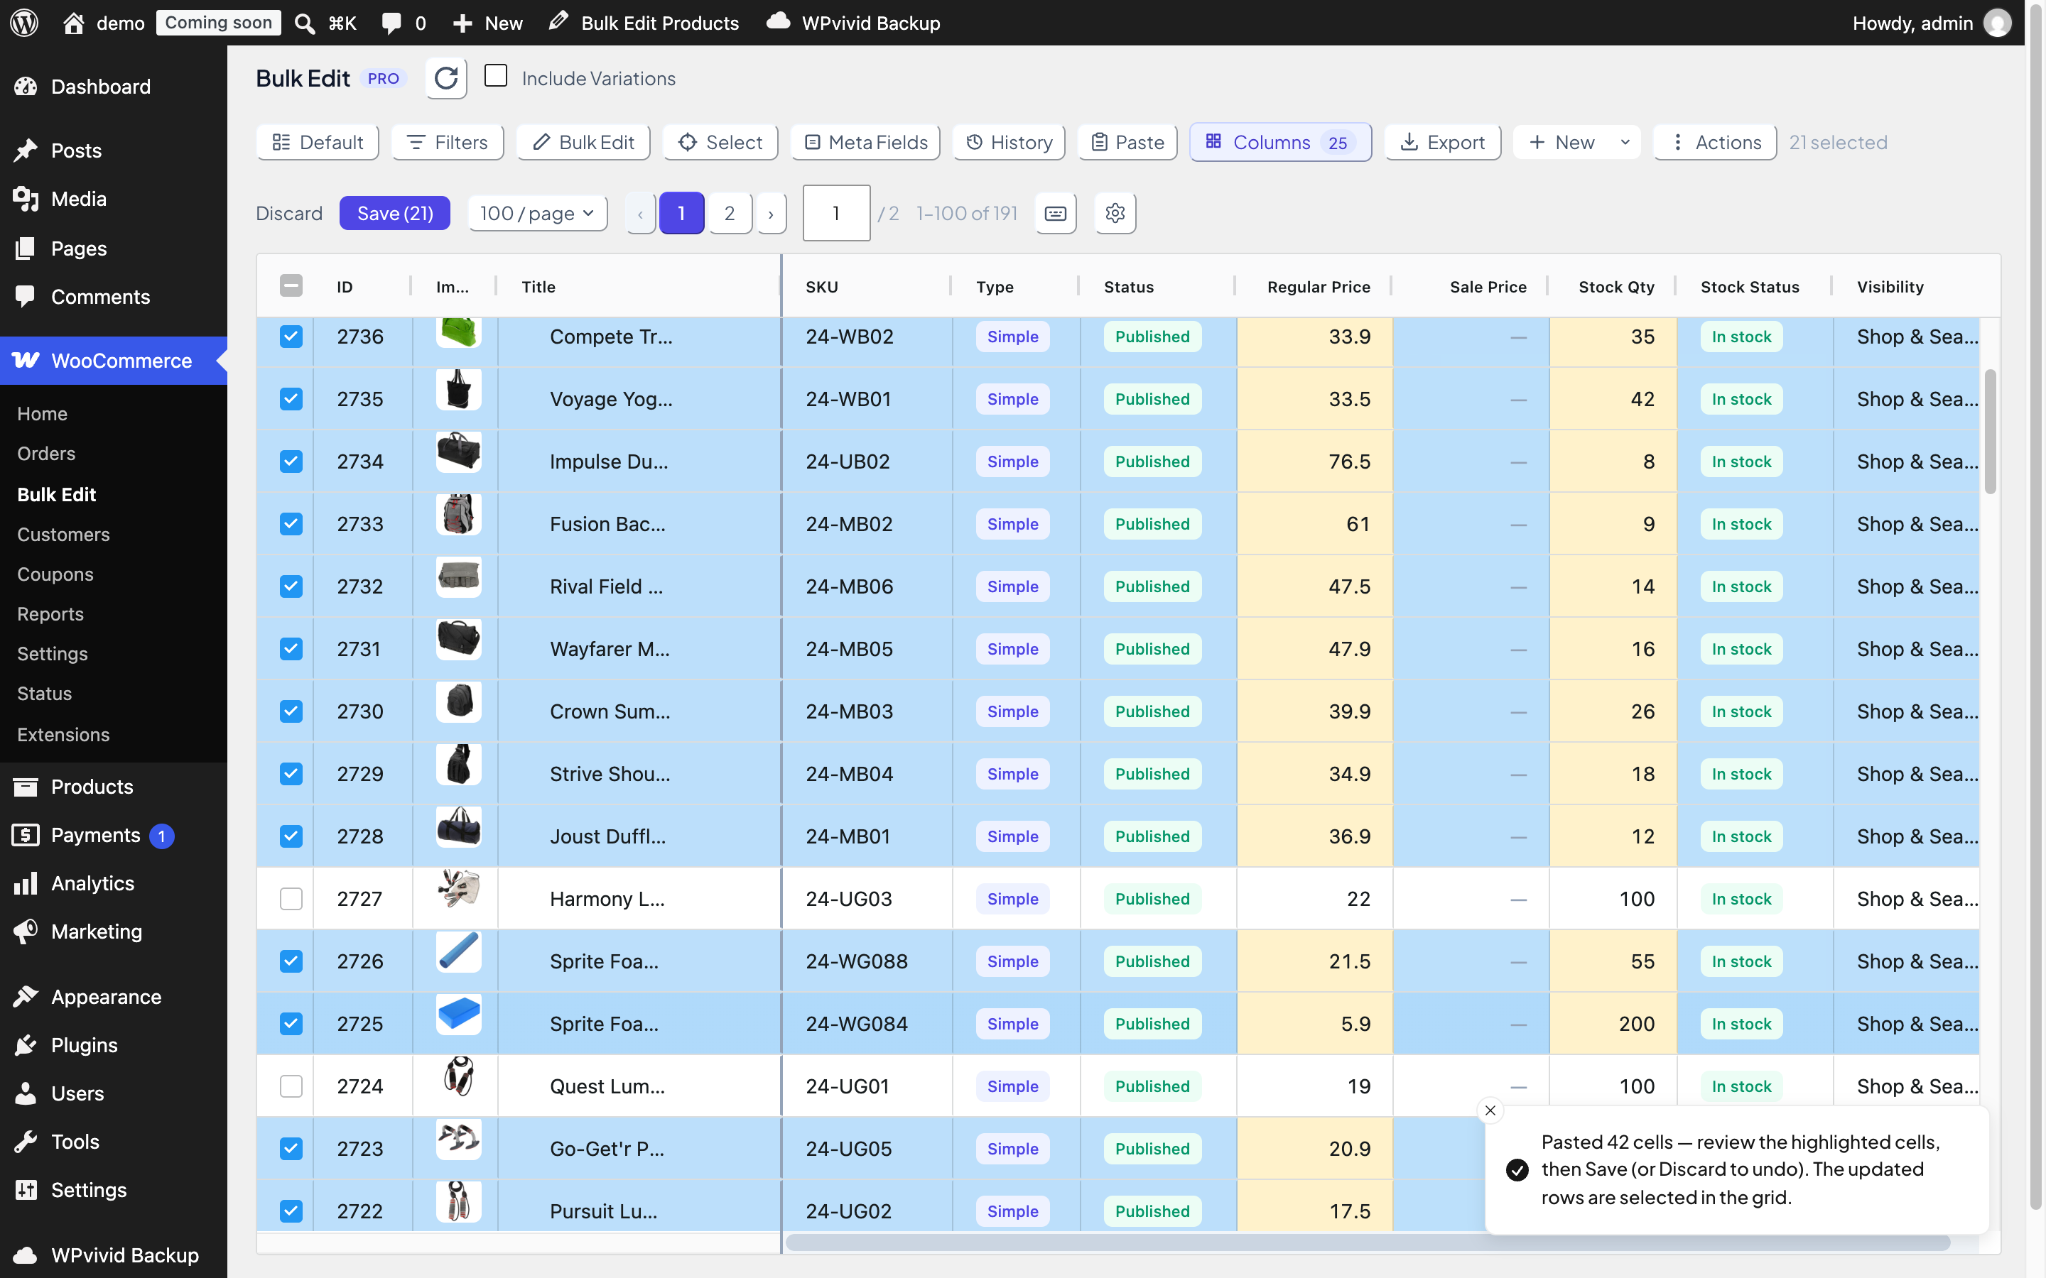Screen dimensions: 2046x1278
Task: Click the page number input field
Action: (836, 213)
